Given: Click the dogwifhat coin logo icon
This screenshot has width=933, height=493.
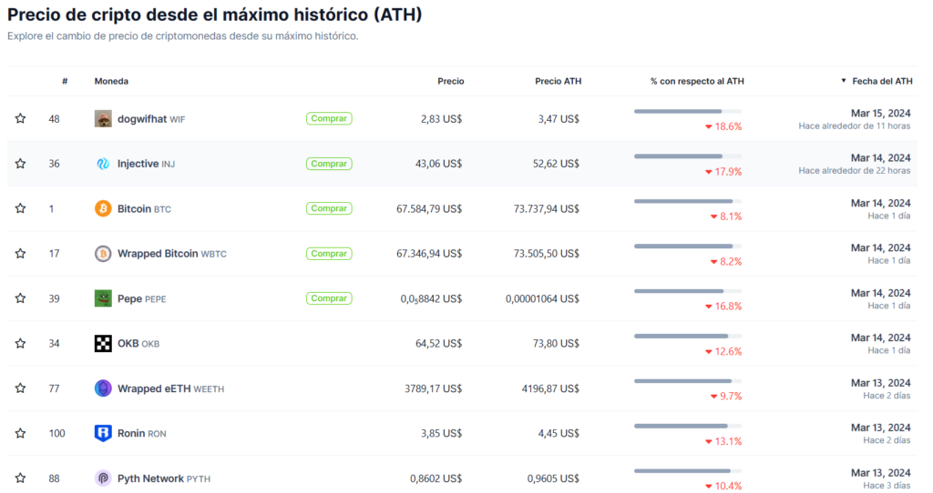Looking at the screenshot, I should pos(103,119).
